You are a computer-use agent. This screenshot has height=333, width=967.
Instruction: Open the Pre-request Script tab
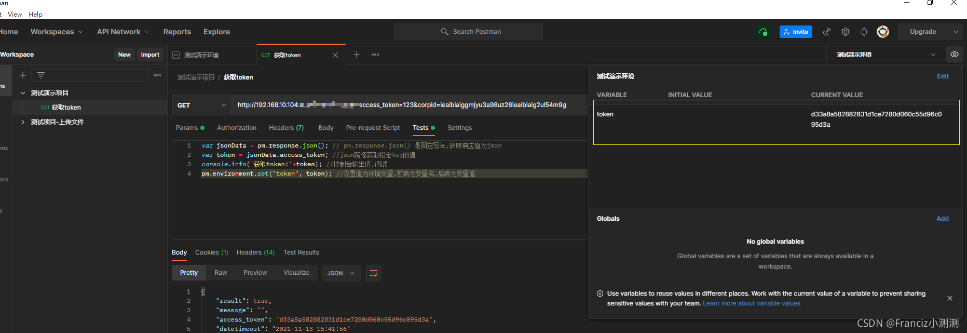click(373, 128)
